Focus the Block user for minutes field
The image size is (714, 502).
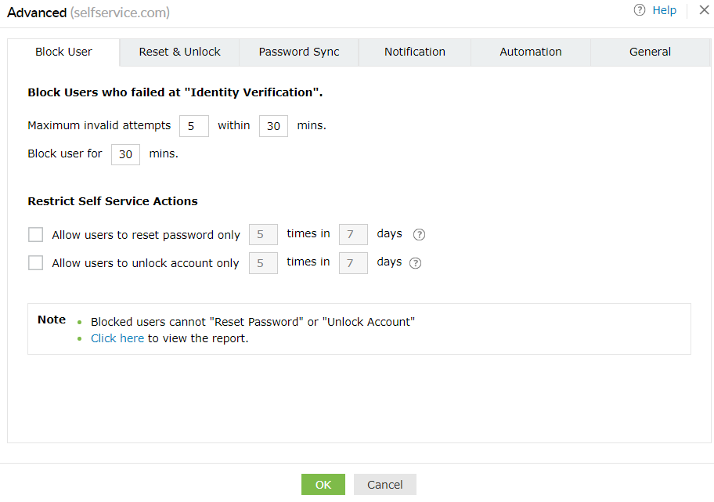pos(125,154)
